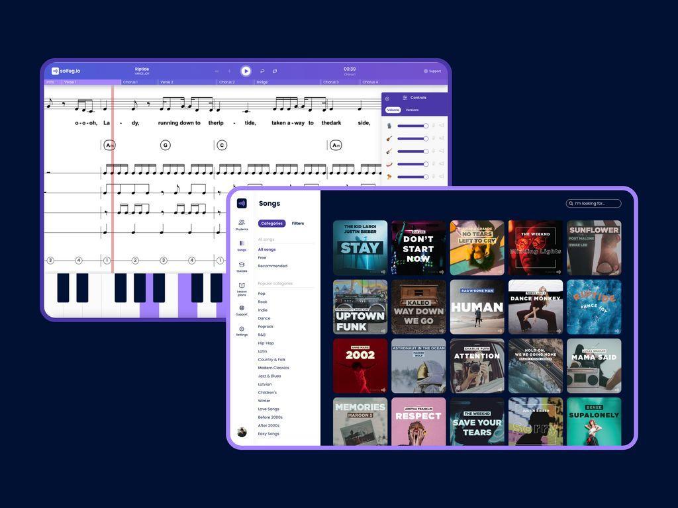Image resolution: width=678 pixels, height=508 pixels.
Task: Filter by Jazz & Blues category
Action: pos(269,376)
